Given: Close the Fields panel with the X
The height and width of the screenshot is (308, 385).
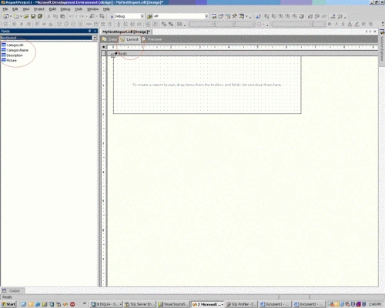Looking at the screenshot, I should coord(95,31).
